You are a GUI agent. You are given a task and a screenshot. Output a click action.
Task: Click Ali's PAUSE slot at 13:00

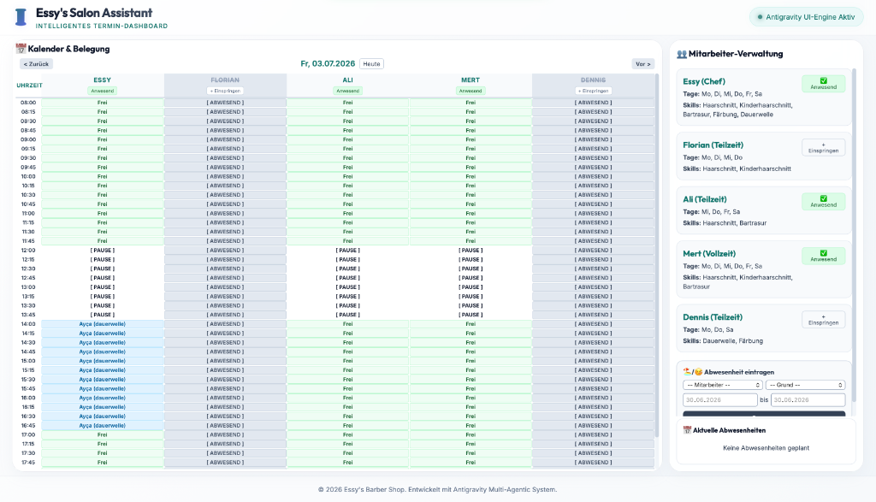tap(347, 287)
